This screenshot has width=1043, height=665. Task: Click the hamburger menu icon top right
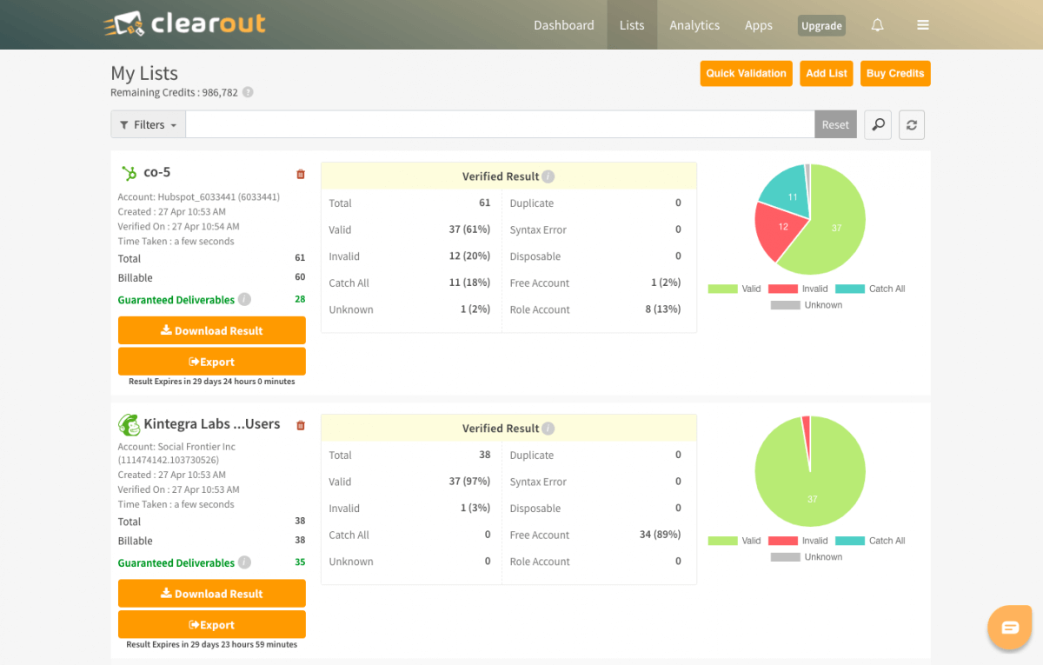[x=922, y=24]
